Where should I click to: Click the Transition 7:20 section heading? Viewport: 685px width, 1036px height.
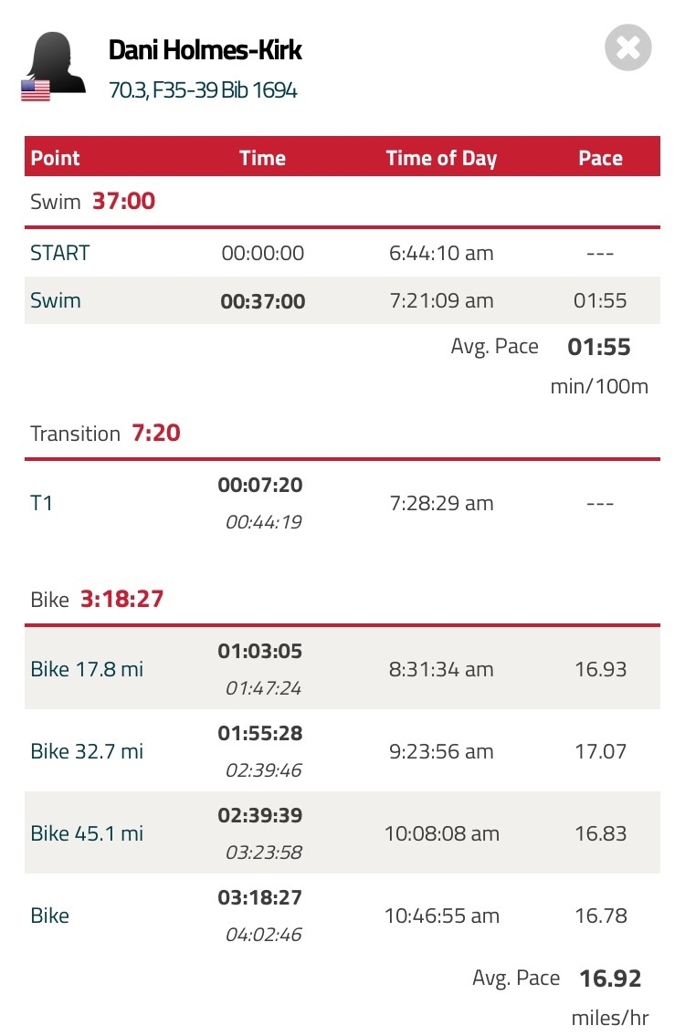(x=105, y=433)
